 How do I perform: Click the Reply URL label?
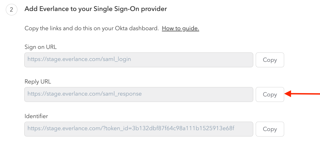coord(38,82)
